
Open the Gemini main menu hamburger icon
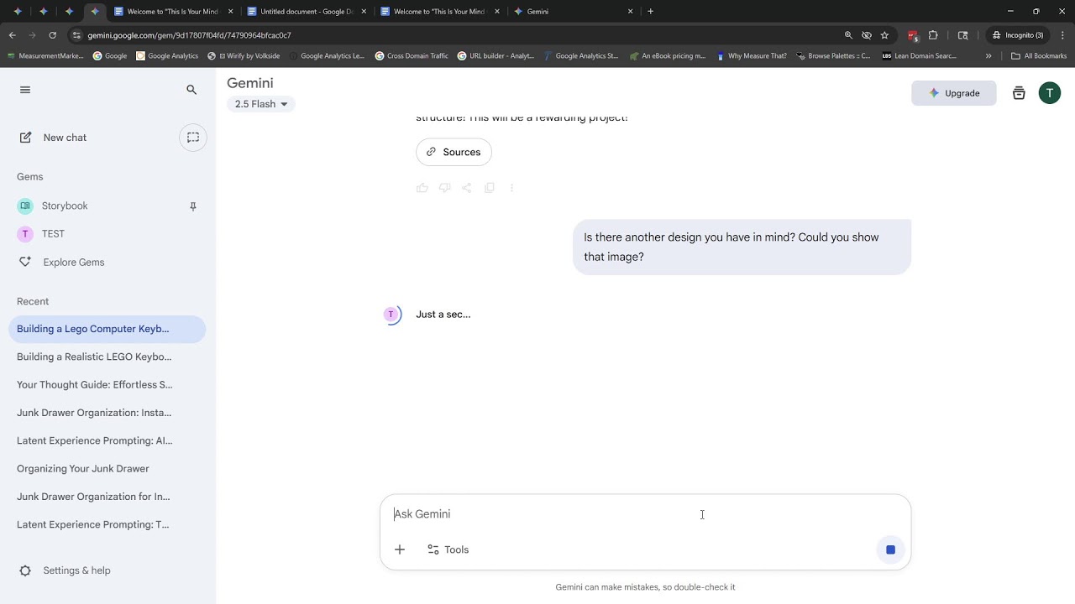click(x=25, y=90)
